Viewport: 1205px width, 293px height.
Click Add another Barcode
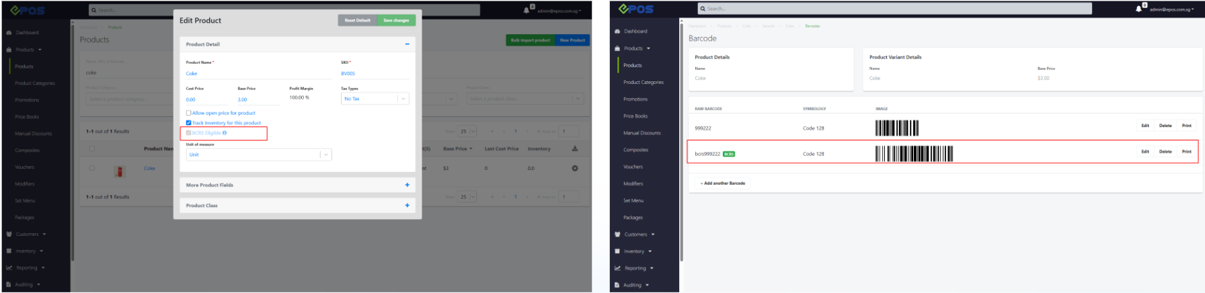pos(723,183)
